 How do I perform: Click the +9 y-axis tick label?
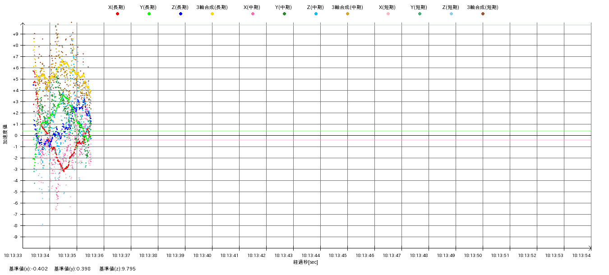click(x=16, y=34)
